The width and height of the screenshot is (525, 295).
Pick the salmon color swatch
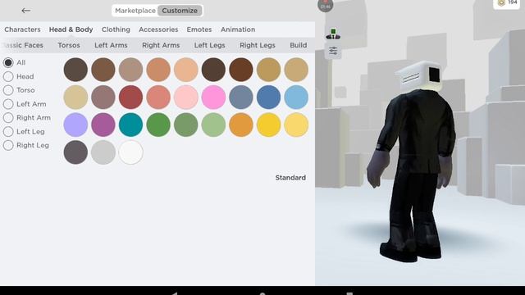(158, 98)
